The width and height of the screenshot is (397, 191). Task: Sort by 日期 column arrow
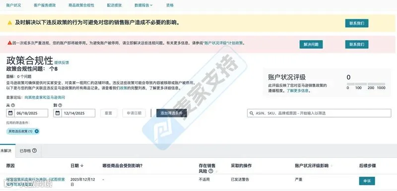(82, 166)
